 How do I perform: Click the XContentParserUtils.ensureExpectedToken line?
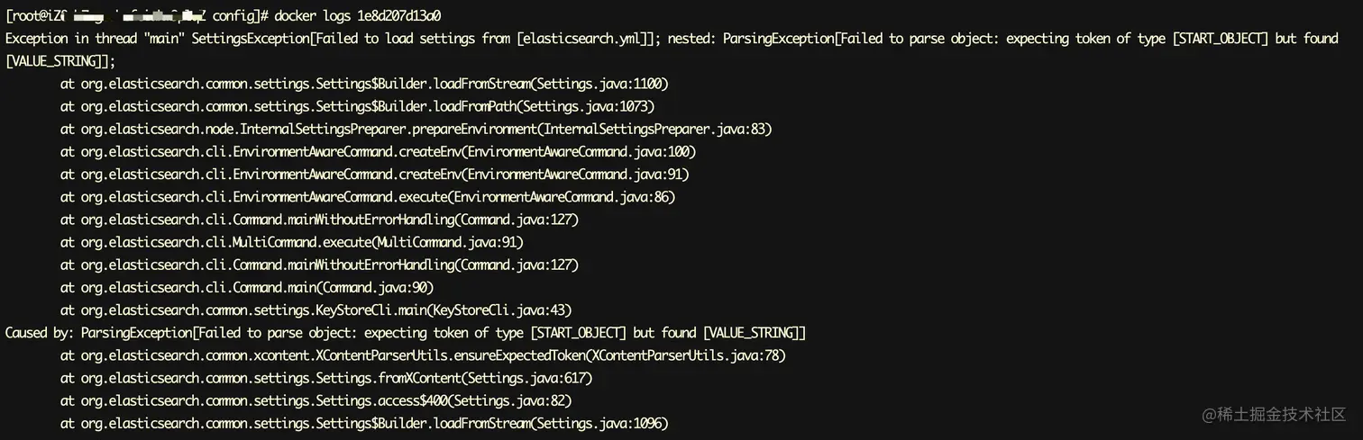(x=423, y=355)
